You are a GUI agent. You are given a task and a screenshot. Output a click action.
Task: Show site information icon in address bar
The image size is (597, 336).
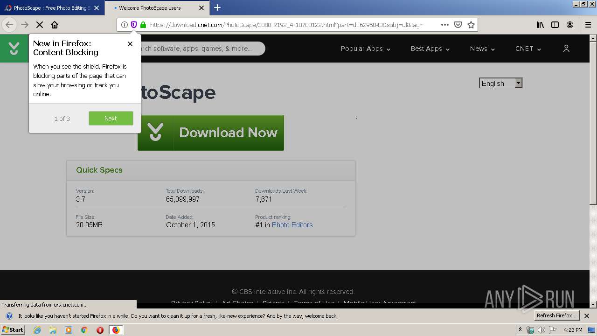click(124, 25)
